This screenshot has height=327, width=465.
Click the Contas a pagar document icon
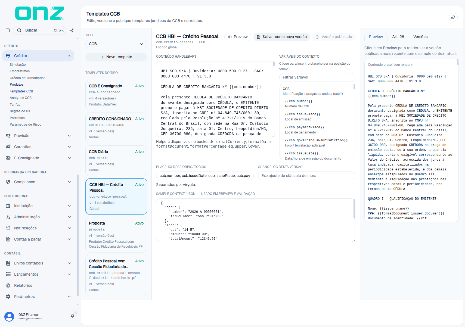click(x=8, y=239)
